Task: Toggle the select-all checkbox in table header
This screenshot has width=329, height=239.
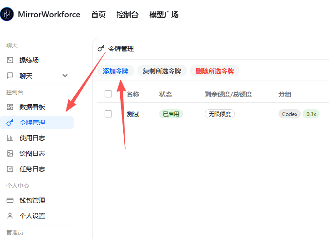Action: click(x=108, y=94)
